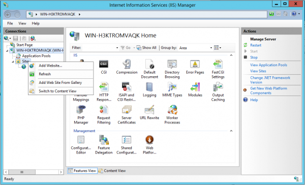
Task: Collapse the Sites tree node
Action: [13, 61]
